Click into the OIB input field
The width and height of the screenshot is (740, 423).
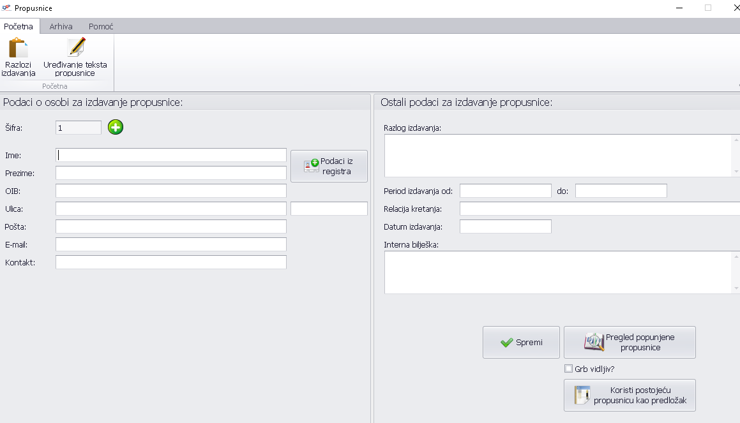click(171, 191)
